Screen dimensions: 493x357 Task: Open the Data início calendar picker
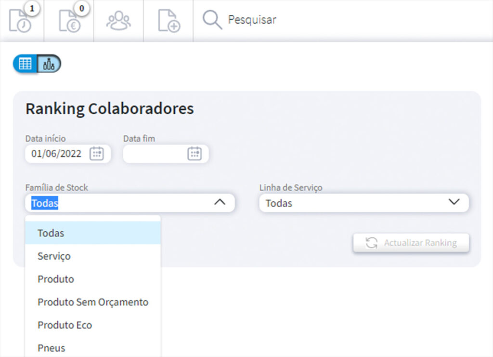click(97, 153)
